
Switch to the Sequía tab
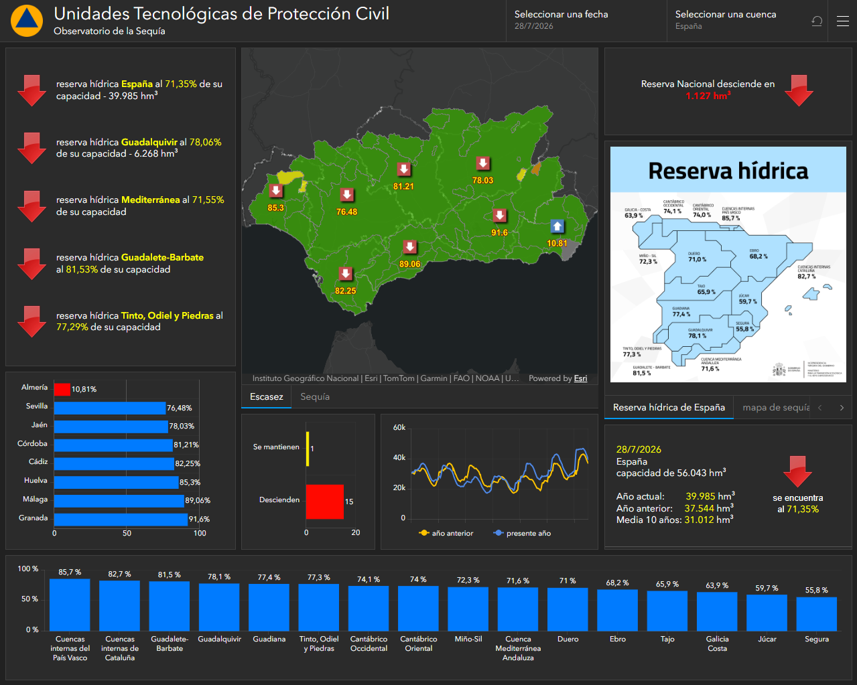(x=315, y=397)
